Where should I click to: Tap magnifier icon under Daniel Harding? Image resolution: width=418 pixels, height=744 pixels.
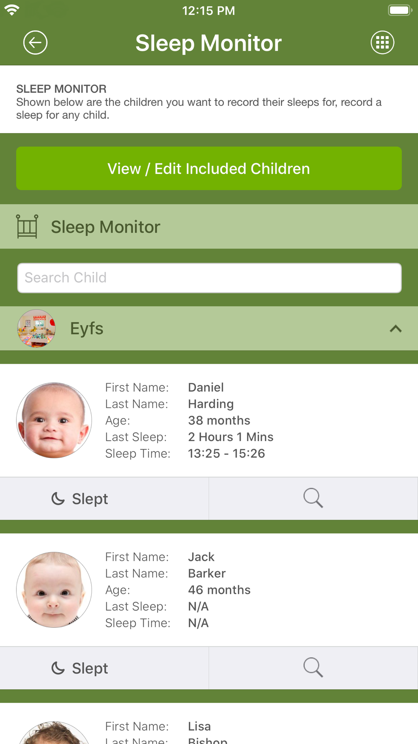click(x=313, y=498)
